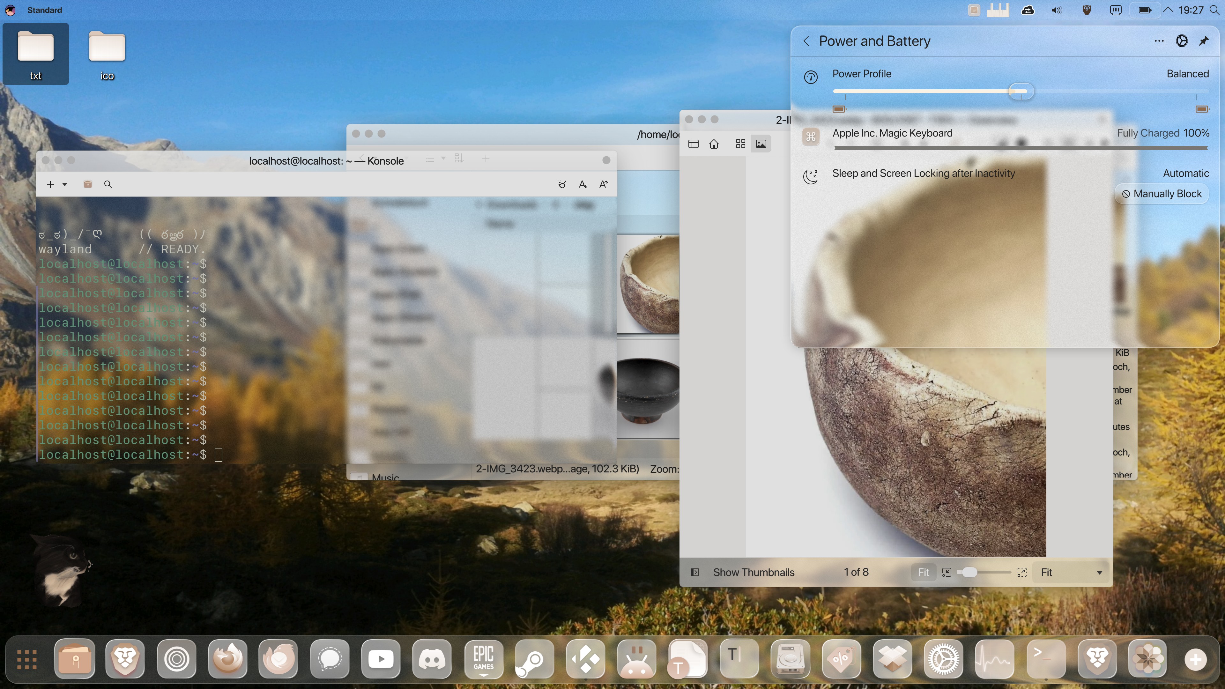Open the search icon in top-right corner
The height and width of the screenshot is (689, 1225).
pos(1214,10)
